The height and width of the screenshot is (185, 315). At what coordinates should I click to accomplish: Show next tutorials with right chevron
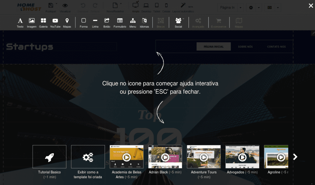pyautogui.click(x=295, y=157)
